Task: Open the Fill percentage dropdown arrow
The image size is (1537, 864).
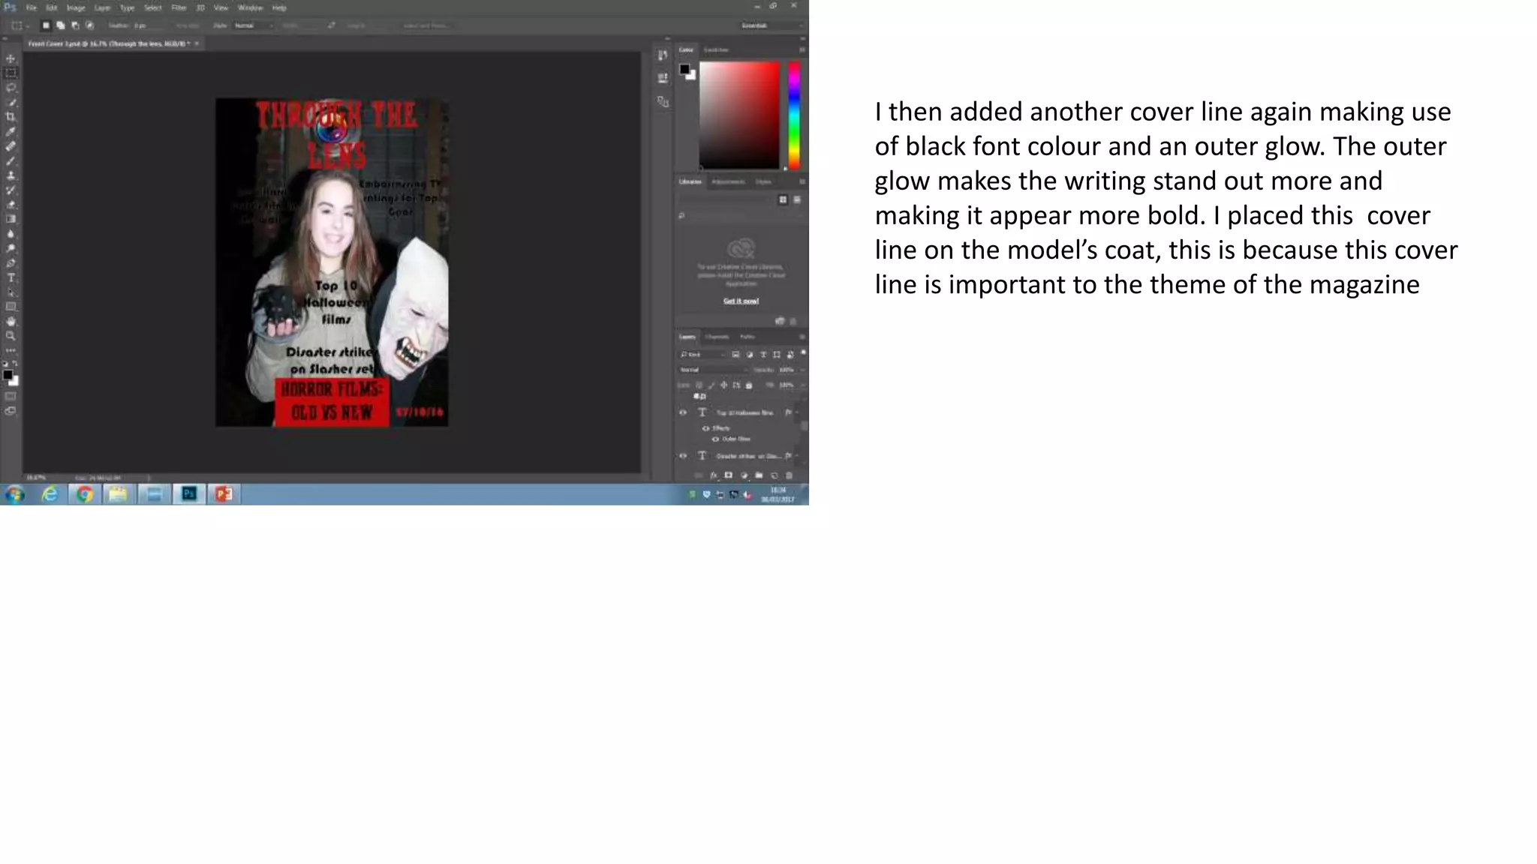Action: pyautogui.click(x=802, y=385)
